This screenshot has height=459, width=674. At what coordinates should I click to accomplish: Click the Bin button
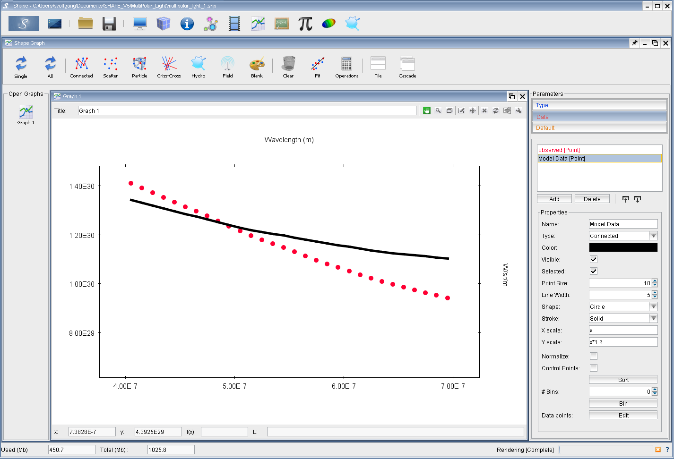point(623,403)
